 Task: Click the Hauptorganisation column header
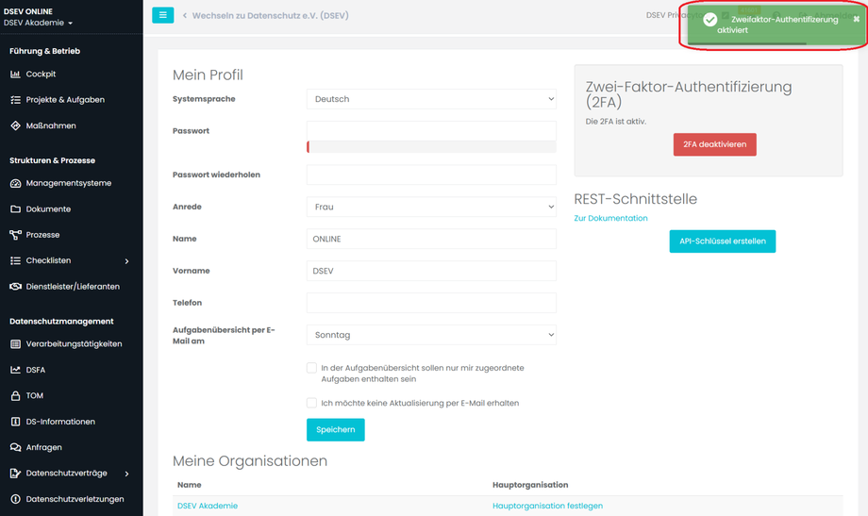[x=530, y=485]
